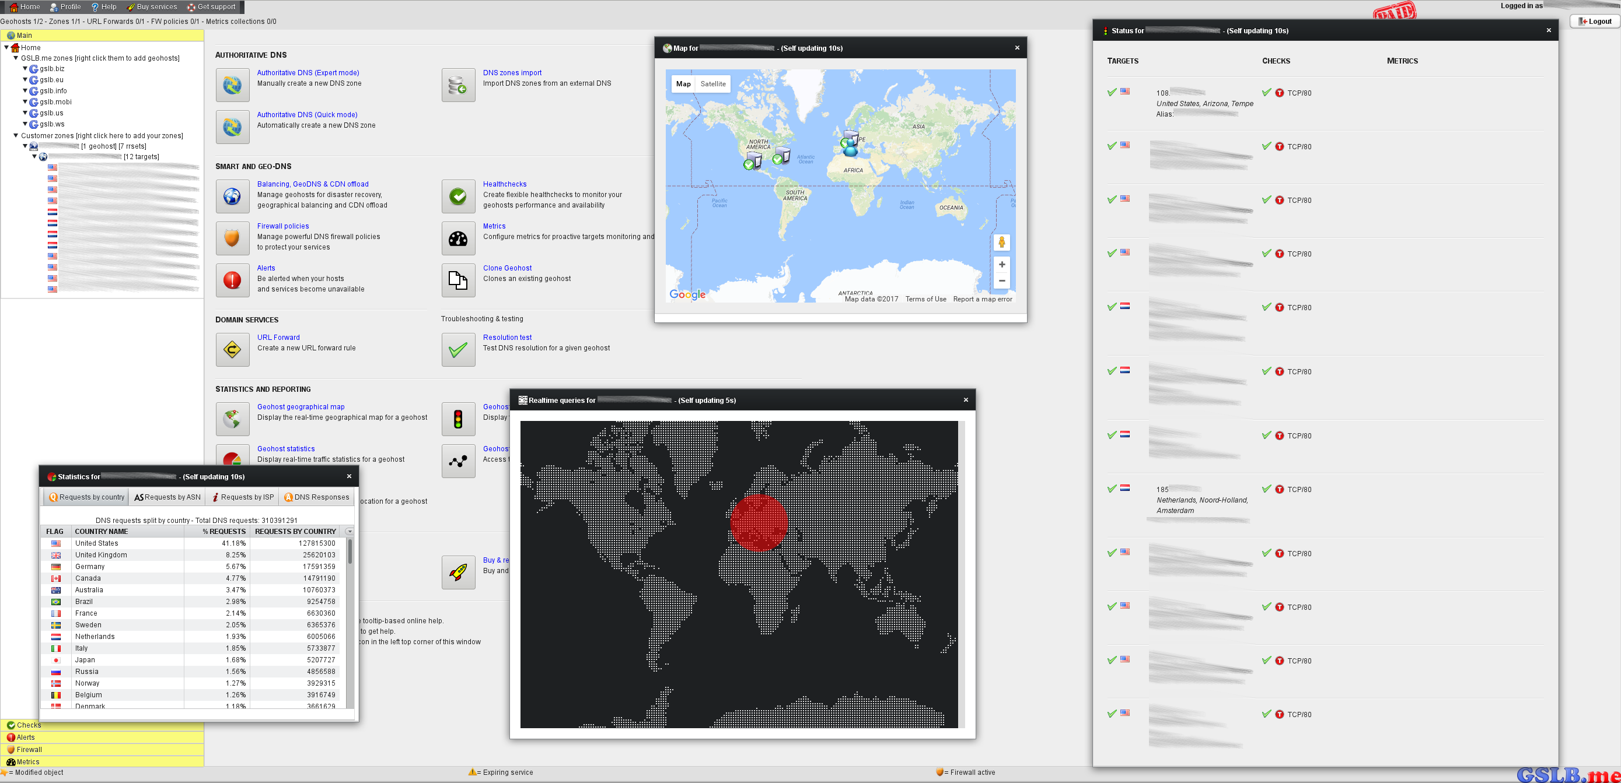Viewport: 1621px width, 783px height.
Task: Select the United Kingdom row
Action: tap(191, 554)
